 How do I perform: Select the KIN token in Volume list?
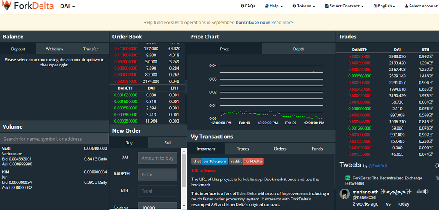(54, 180)
